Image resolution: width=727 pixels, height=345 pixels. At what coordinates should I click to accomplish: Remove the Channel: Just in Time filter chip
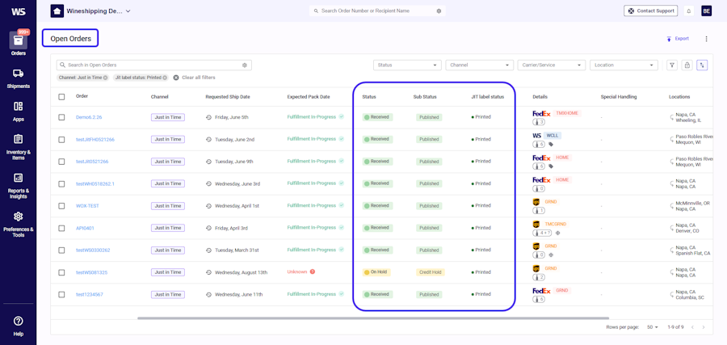(105, 78)
